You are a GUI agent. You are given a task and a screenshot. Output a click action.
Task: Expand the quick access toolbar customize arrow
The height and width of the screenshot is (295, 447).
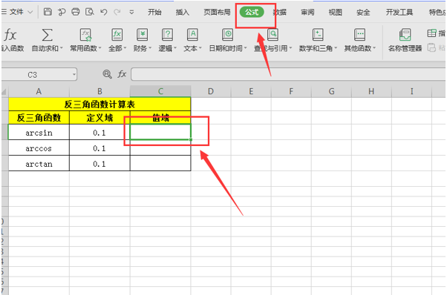pyautogui.click(x=131, y=13)
